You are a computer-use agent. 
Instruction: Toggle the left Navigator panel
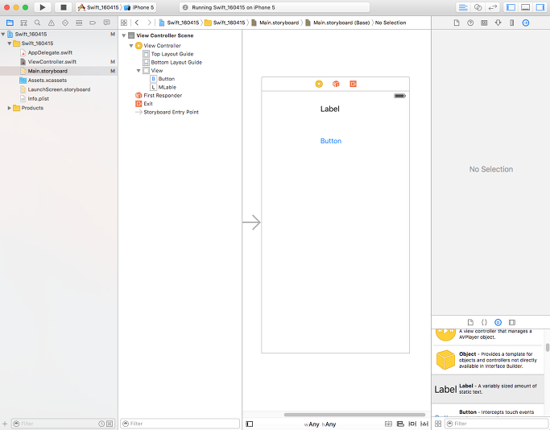pyautogui.click(x=511, y=7)
